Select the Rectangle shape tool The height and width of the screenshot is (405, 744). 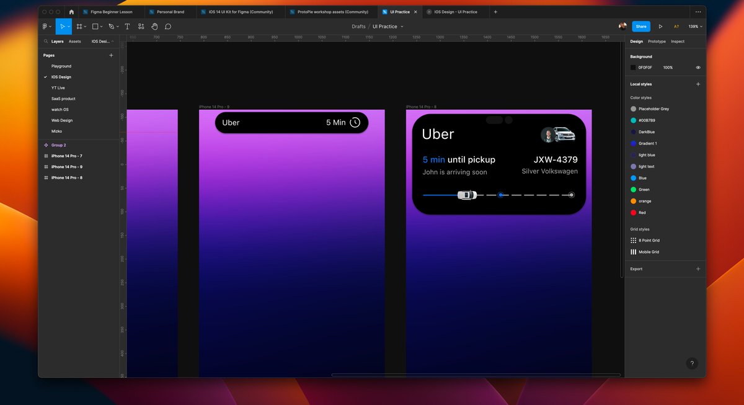[x=95, y=27]
